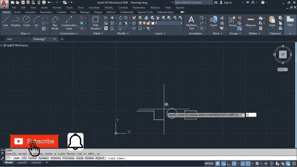Image resolution: width=297 pixels, height=167 pixels.
Task: Close the Drawing1 file tab
Action: tap(55, 39)
